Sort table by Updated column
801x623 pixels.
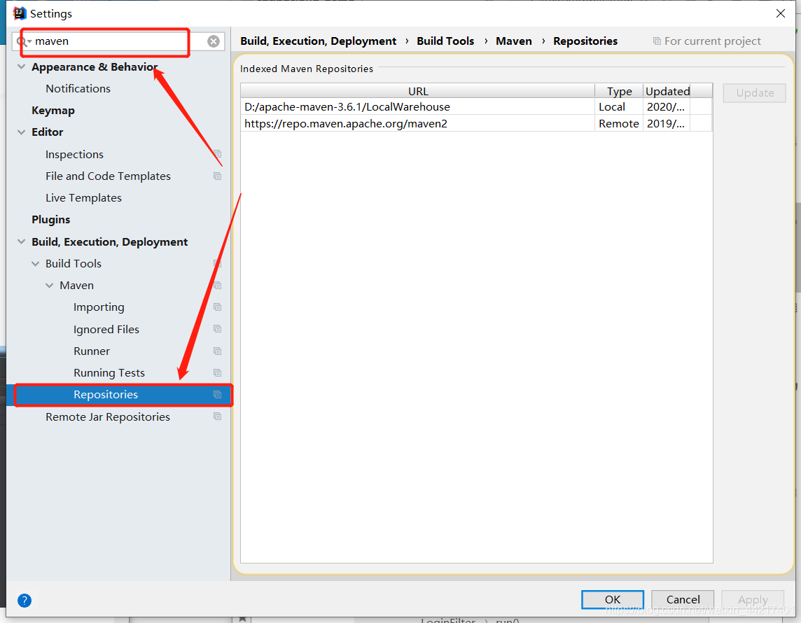(667, 91)
